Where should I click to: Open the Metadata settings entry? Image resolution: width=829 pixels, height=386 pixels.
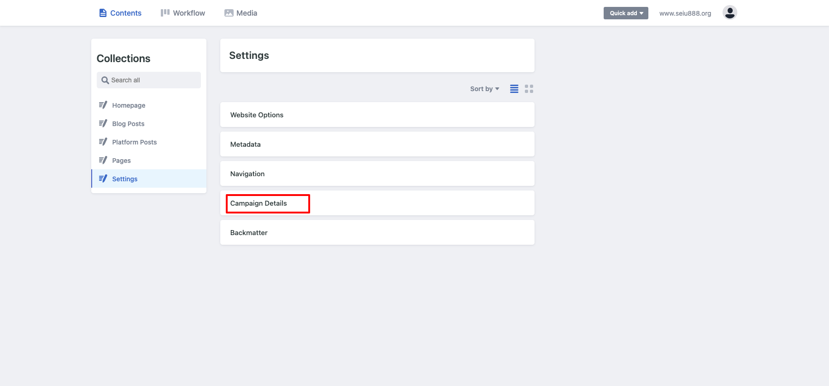(x=377, y=144)
